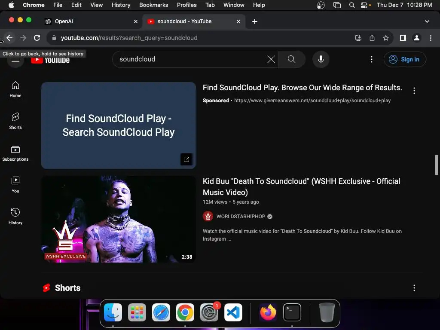
Task: Start voice search with microphone
Action: (x=321, y=59)
